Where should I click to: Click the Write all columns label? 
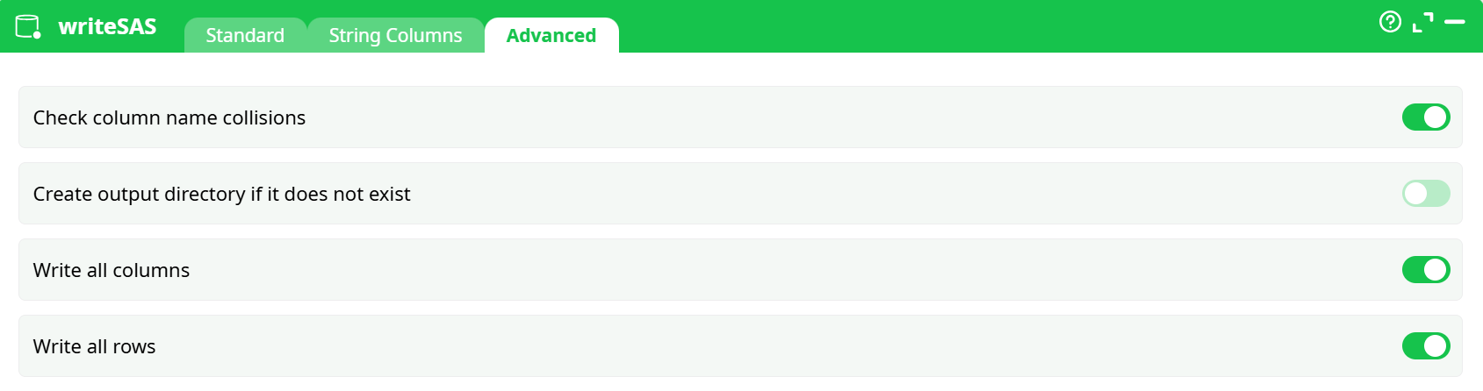point(112,270)
